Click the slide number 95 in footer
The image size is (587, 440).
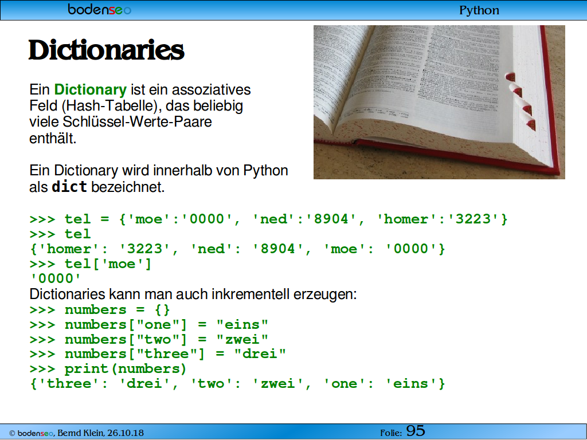[x=416, y=431]
